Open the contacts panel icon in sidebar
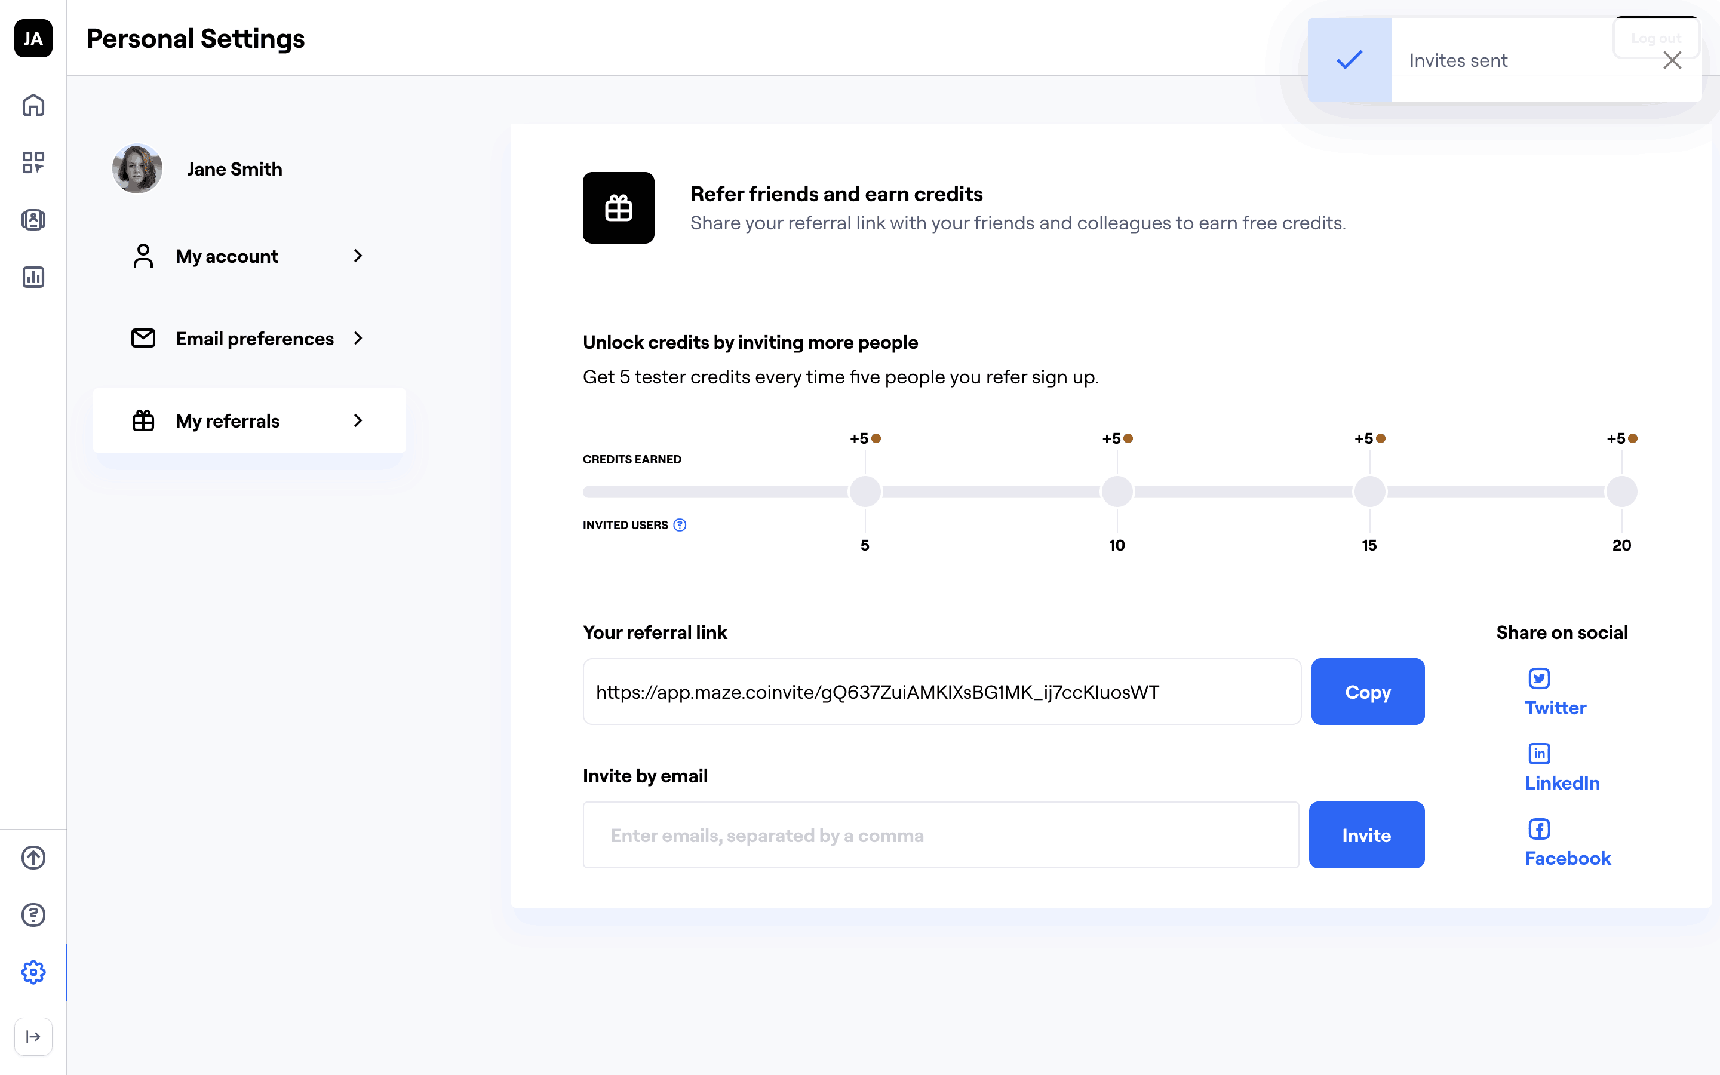This screenshot has height=1075, width=1720. click(33, 220)
